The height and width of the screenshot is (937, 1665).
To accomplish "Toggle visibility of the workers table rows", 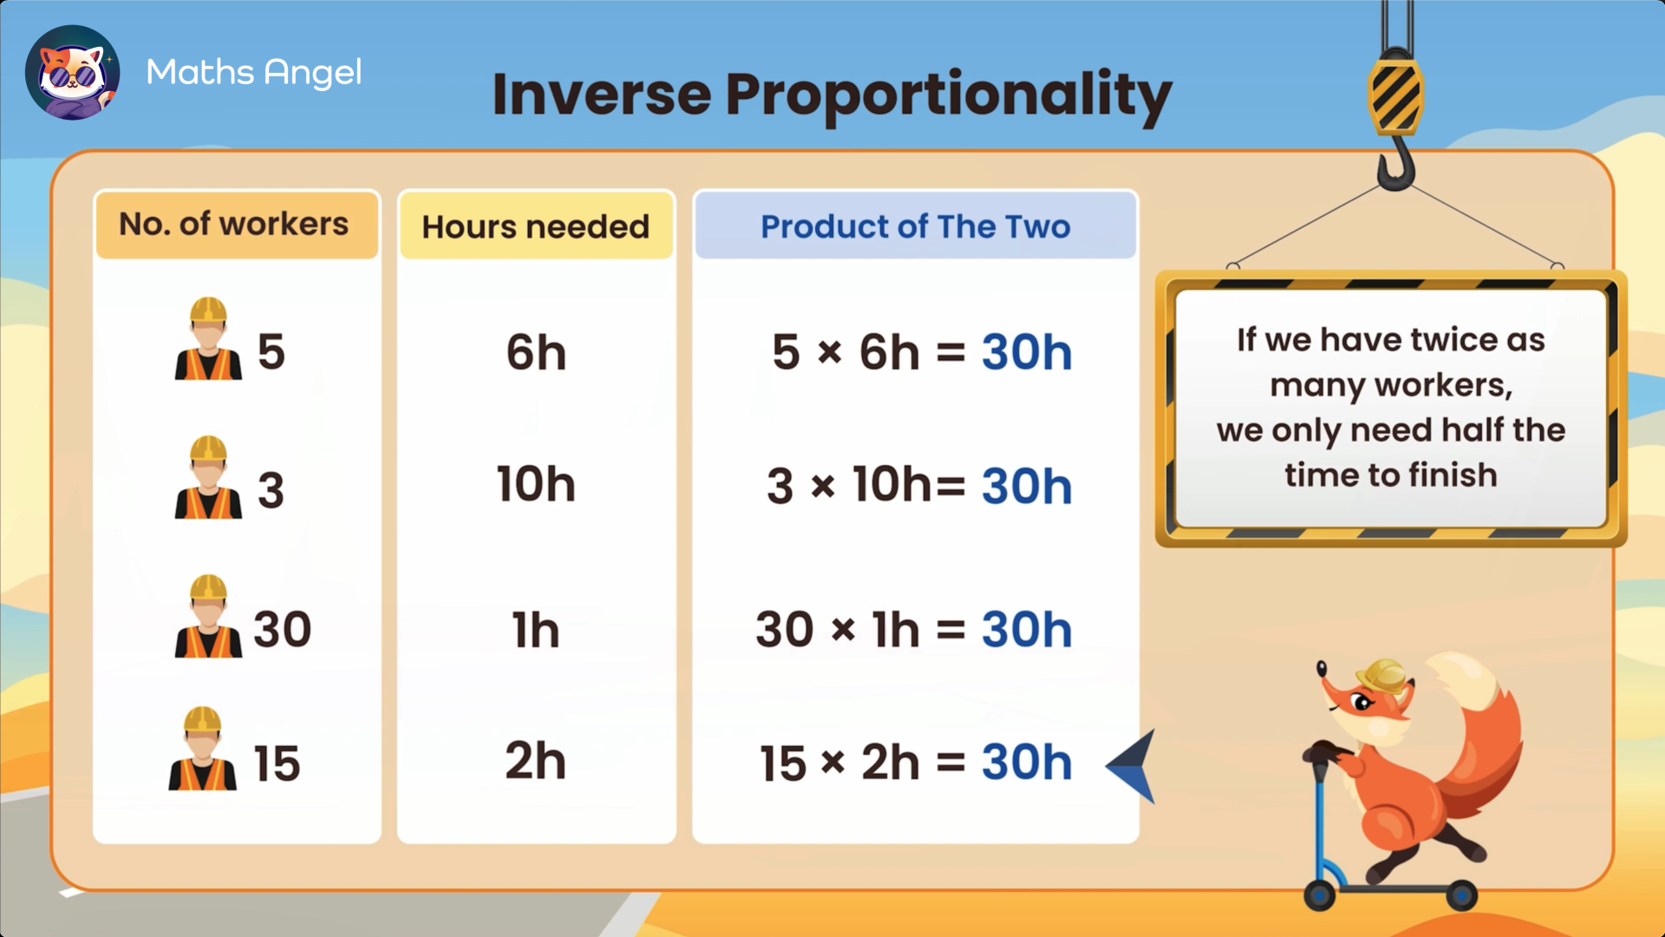I will coord(234,226).
